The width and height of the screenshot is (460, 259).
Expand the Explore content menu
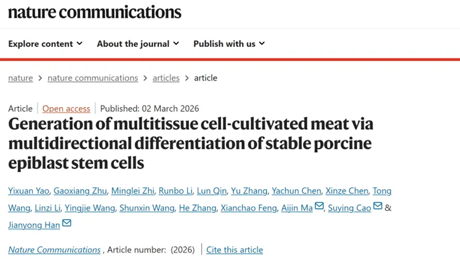[45, 44]
